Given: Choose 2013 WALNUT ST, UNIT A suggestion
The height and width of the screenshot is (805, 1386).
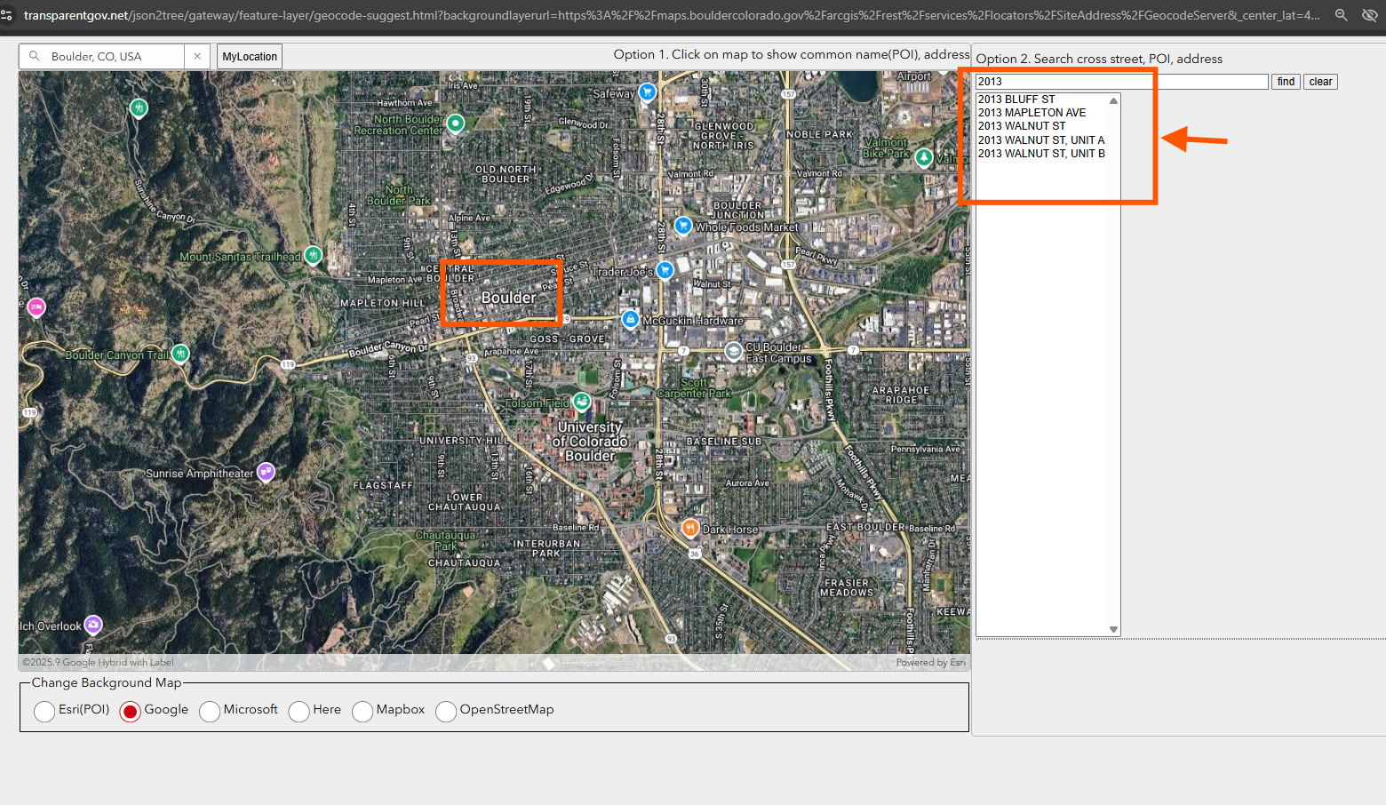Looking at the screenshot, I should [1040, 140].
